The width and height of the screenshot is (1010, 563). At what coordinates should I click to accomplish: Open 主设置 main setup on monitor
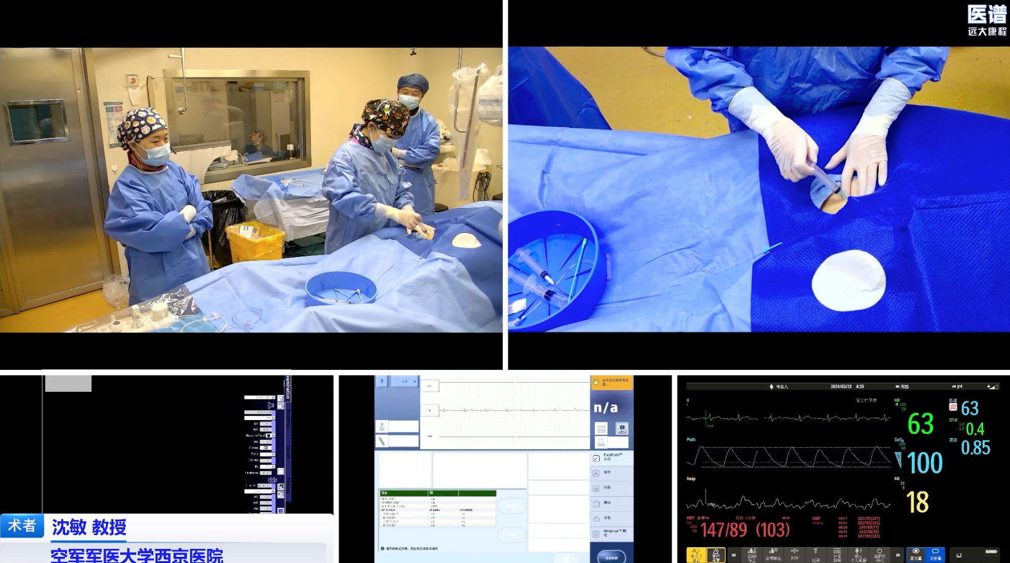(x=916, y=554)
